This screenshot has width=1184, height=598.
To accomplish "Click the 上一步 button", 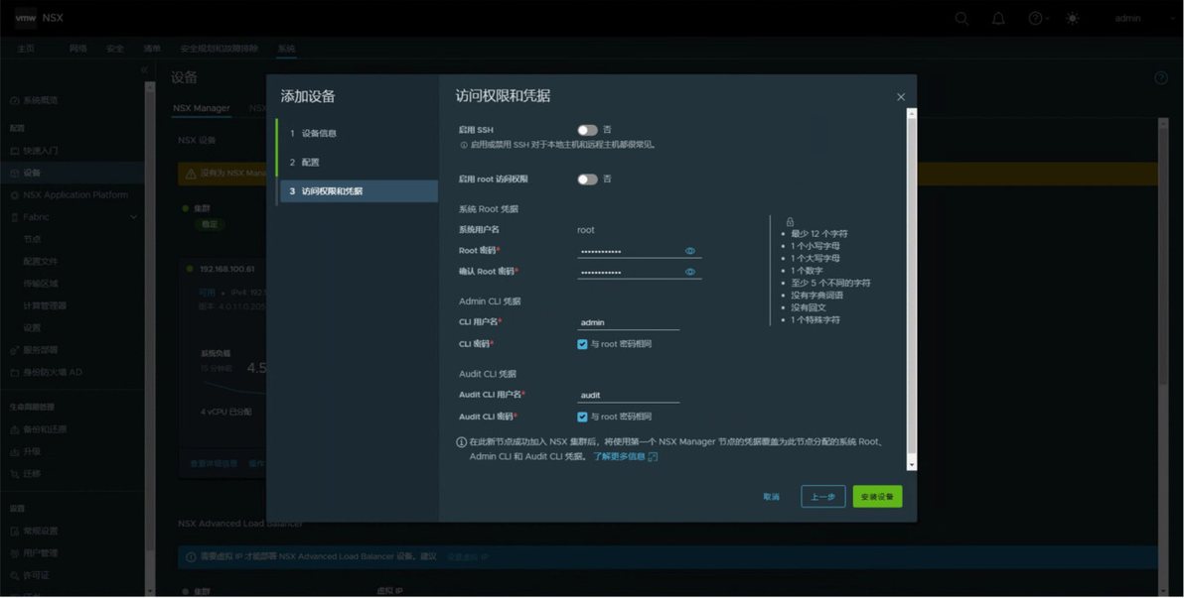I will (x=823, y=496).
